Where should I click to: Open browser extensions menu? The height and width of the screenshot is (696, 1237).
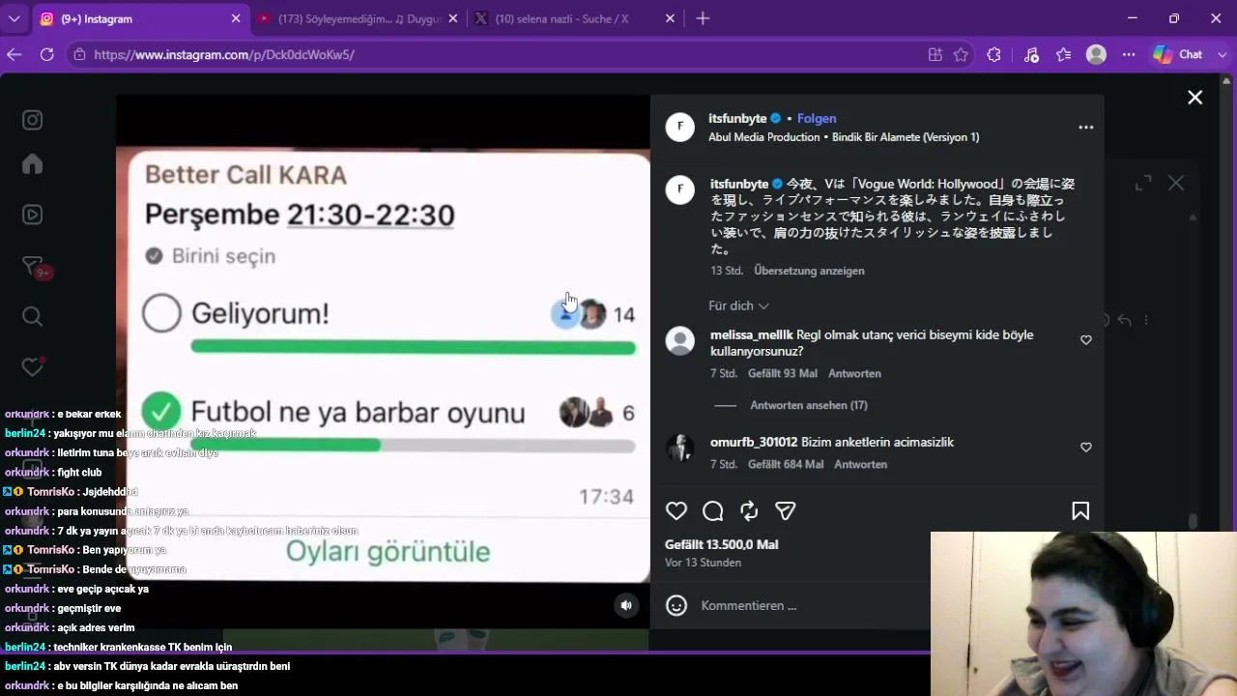(x=993, y=55)
